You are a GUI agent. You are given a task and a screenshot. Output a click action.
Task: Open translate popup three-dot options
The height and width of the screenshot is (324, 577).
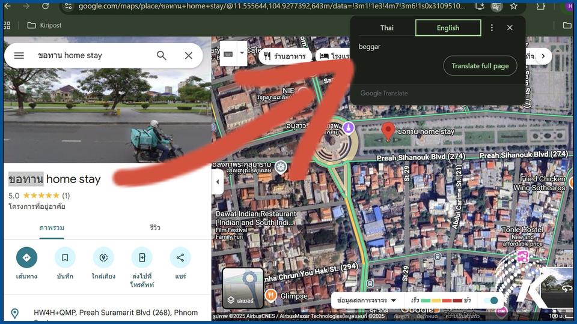[492, 28]
